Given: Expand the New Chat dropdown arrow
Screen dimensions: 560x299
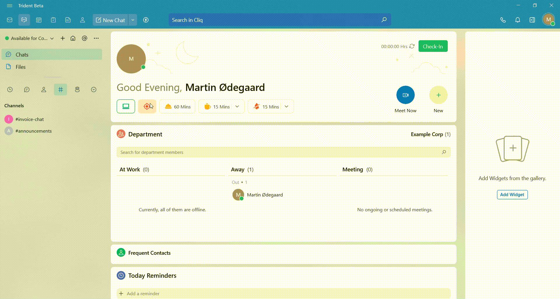Looking at the screenshot, I should click(133, 20).
